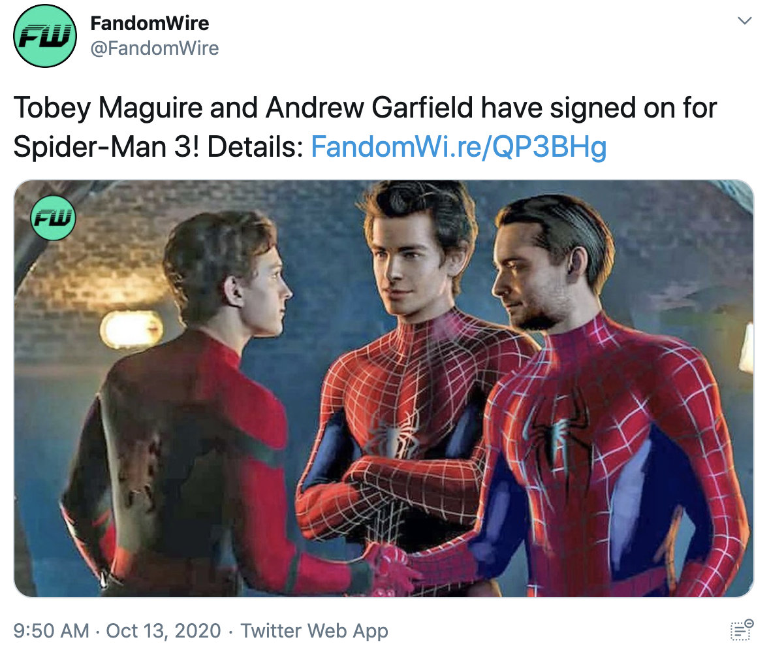Click the "Spider-Man 3!" text
The image size is (769, 648).
(106, 146)
